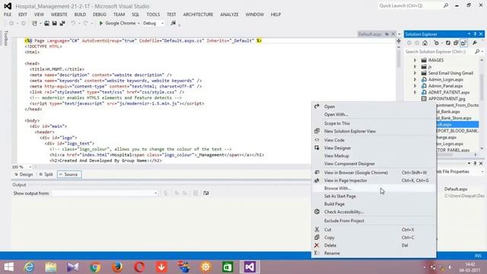
Task: Click the Pending Changes filter clock icon
Action: [x=436, y=43]
